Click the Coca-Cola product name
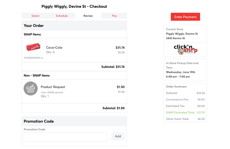 tap(54, 47)
